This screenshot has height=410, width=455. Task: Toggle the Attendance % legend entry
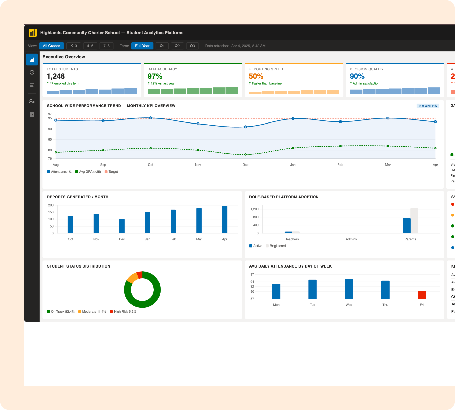click(x=59, y=172)
